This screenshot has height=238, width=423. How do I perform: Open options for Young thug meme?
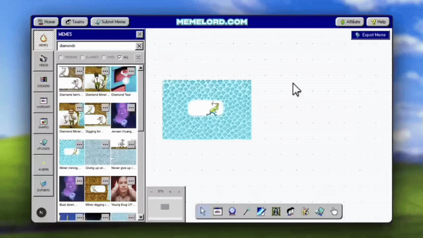(x=131, y=181)
